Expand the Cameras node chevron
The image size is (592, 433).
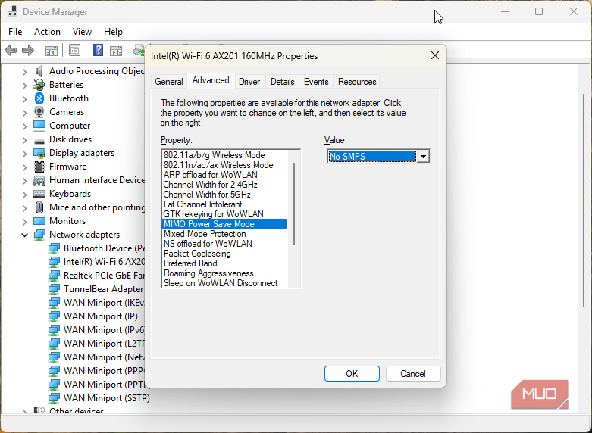pos(24,112)
